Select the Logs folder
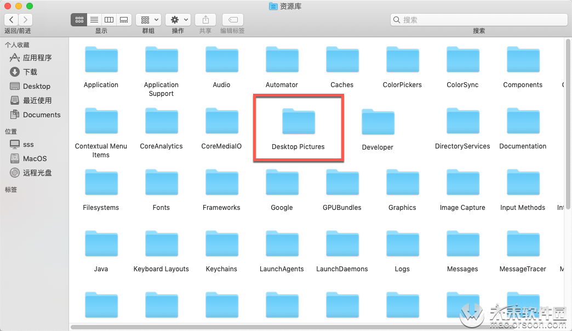Image resolution: width=572 pixels, height=331 pixels. coord(402,243)
